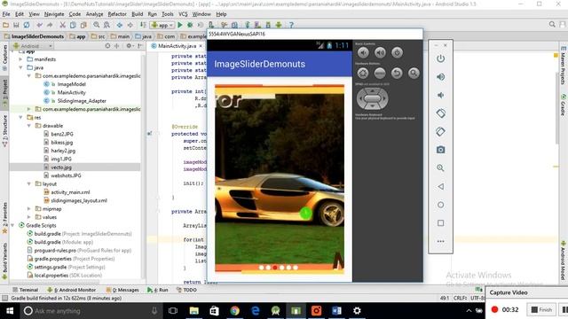Select the first slider indicator dot
The height and width of the screenshot is (319, 568).
coord(262,268)
